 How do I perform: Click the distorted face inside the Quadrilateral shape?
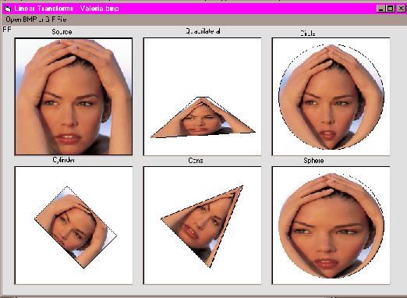tap(203, 118)
